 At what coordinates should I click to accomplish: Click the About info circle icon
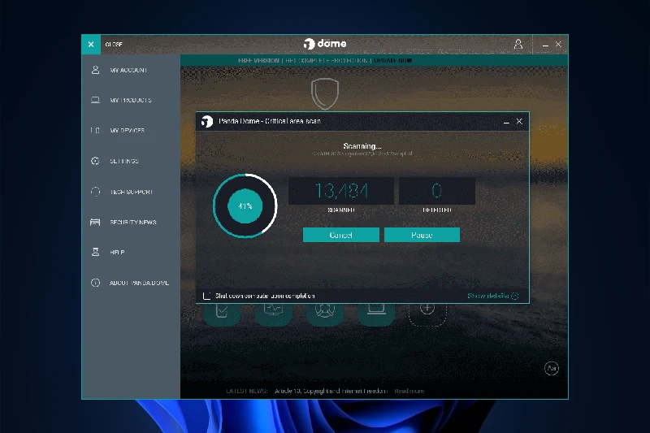[95, 283]
